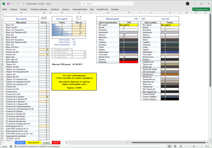Click the macro recording status icon

(11, 146)
